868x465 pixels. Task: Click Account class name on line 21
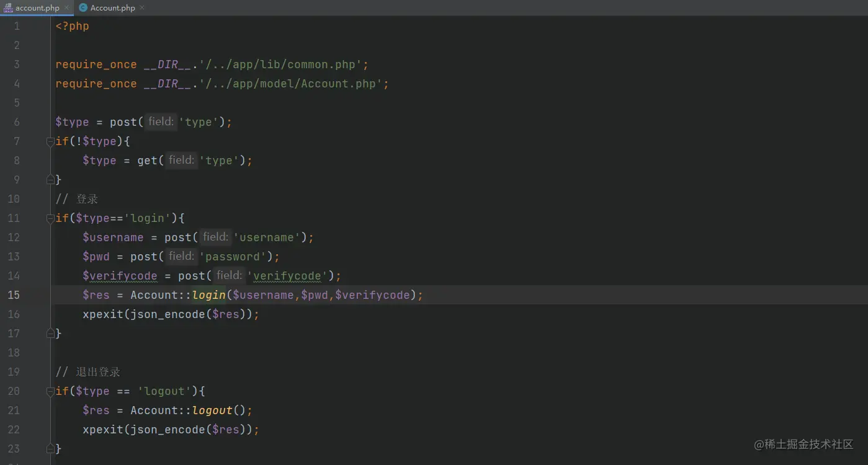pos(154,410)
